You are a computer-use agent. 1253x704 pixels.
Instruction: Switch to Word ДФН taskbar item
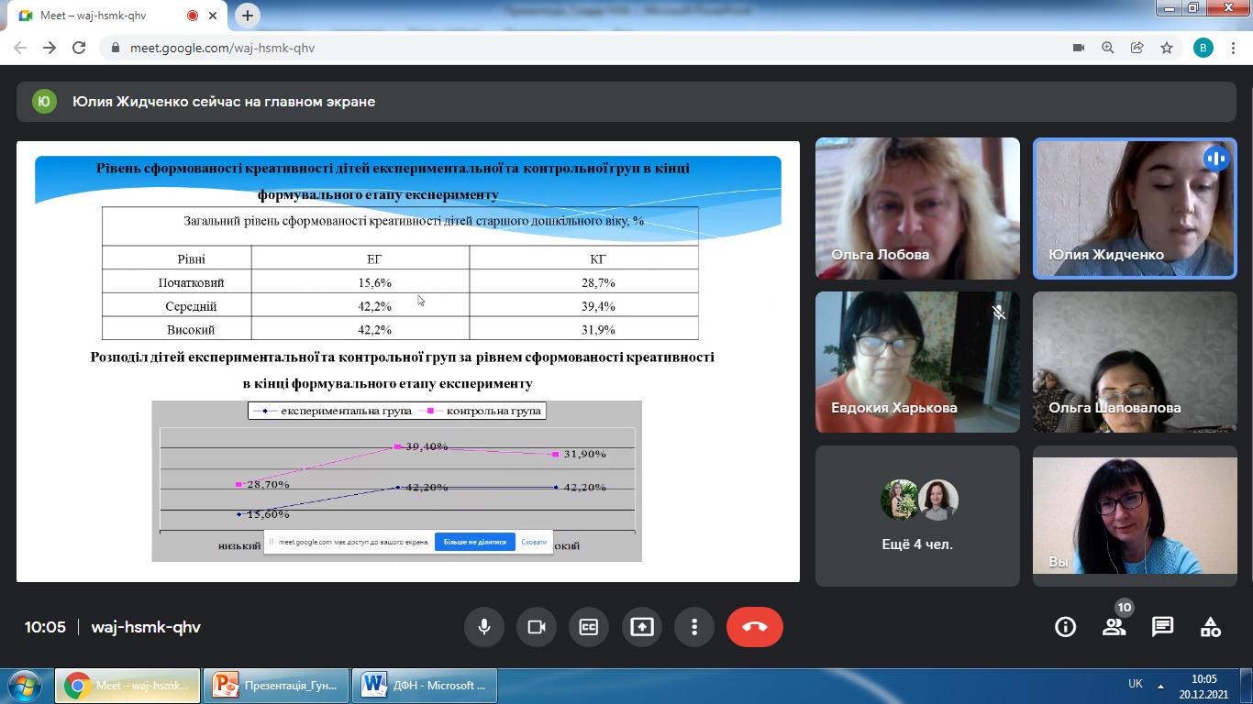pos(425,685)
